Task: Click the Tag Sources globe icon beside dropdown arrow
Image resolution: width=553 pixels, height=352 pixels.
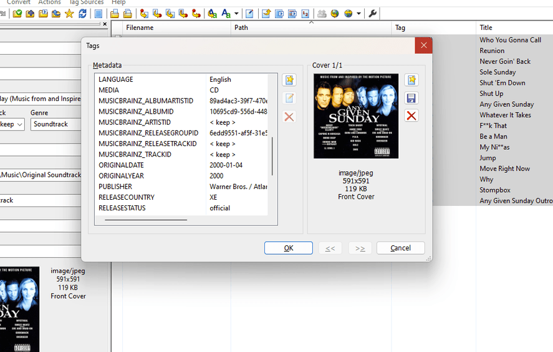Action: [348, 13]
